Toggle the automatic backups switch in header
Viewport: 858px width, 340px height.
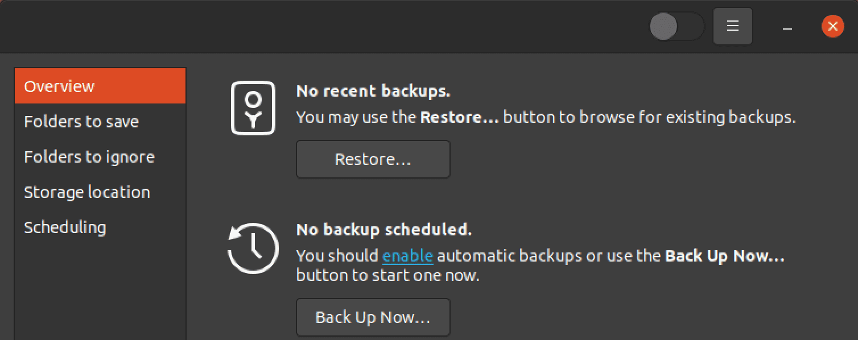676,27
